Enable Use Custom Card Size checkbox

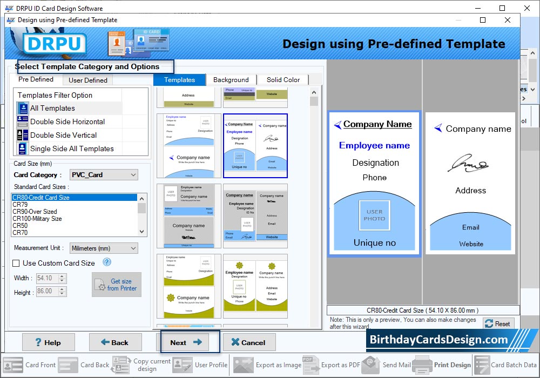(16, 264)
